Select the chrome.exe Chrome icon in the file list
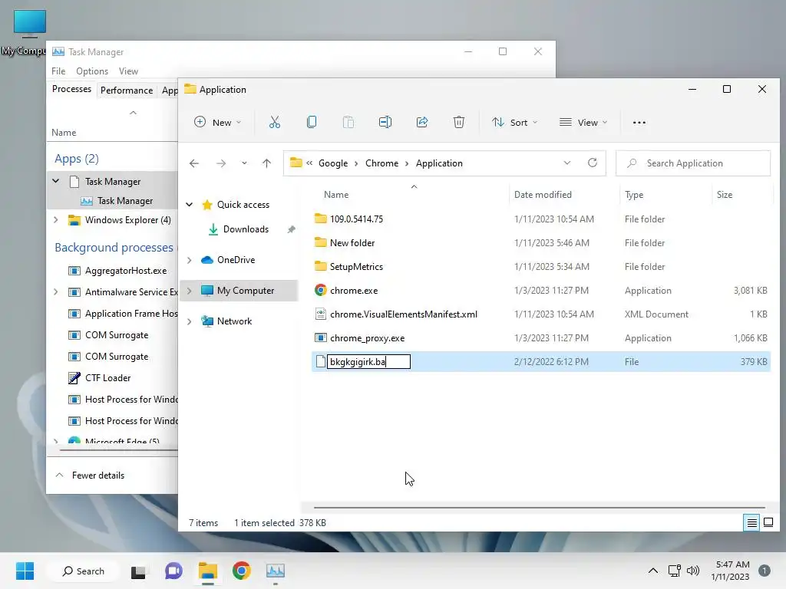 pos(321,290)
